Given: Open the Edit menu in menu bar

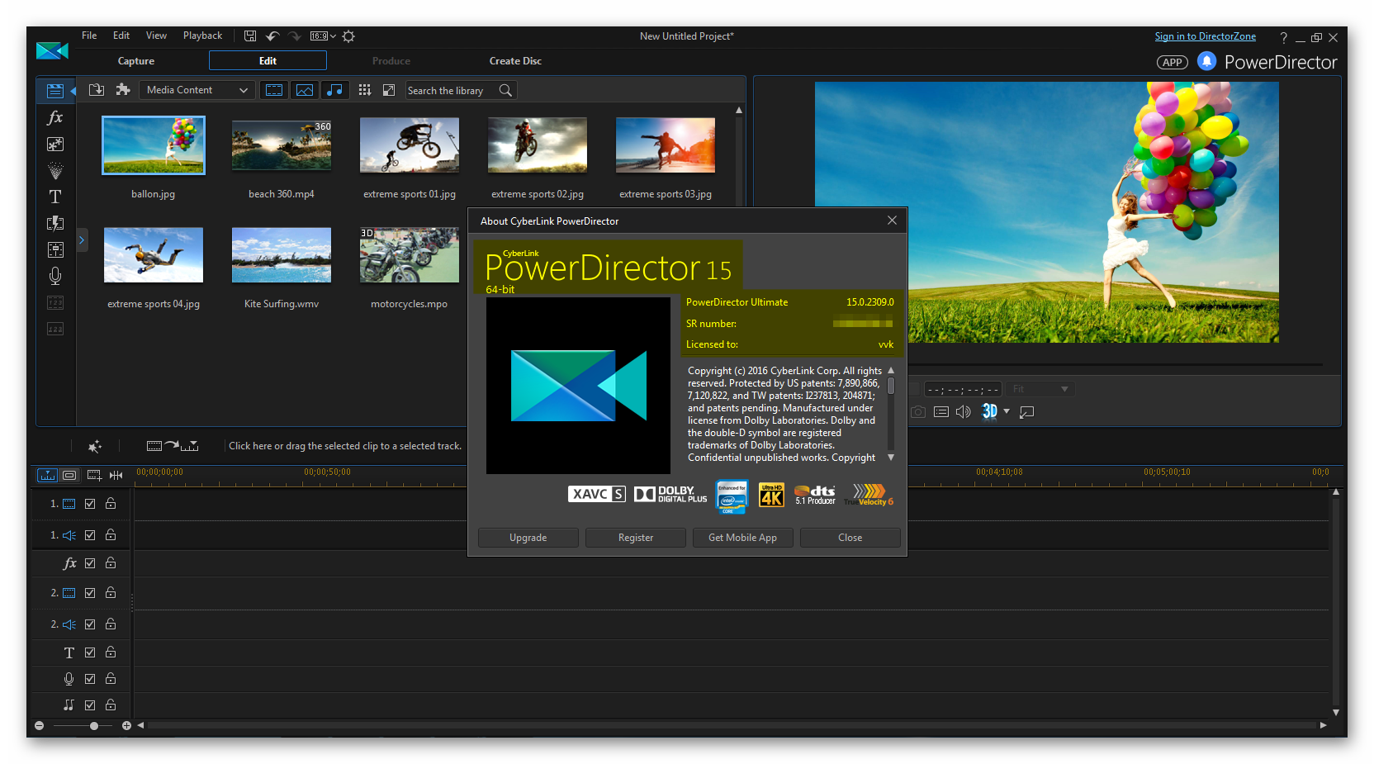Looking at the screenshot, I should (x=121, y=36).
